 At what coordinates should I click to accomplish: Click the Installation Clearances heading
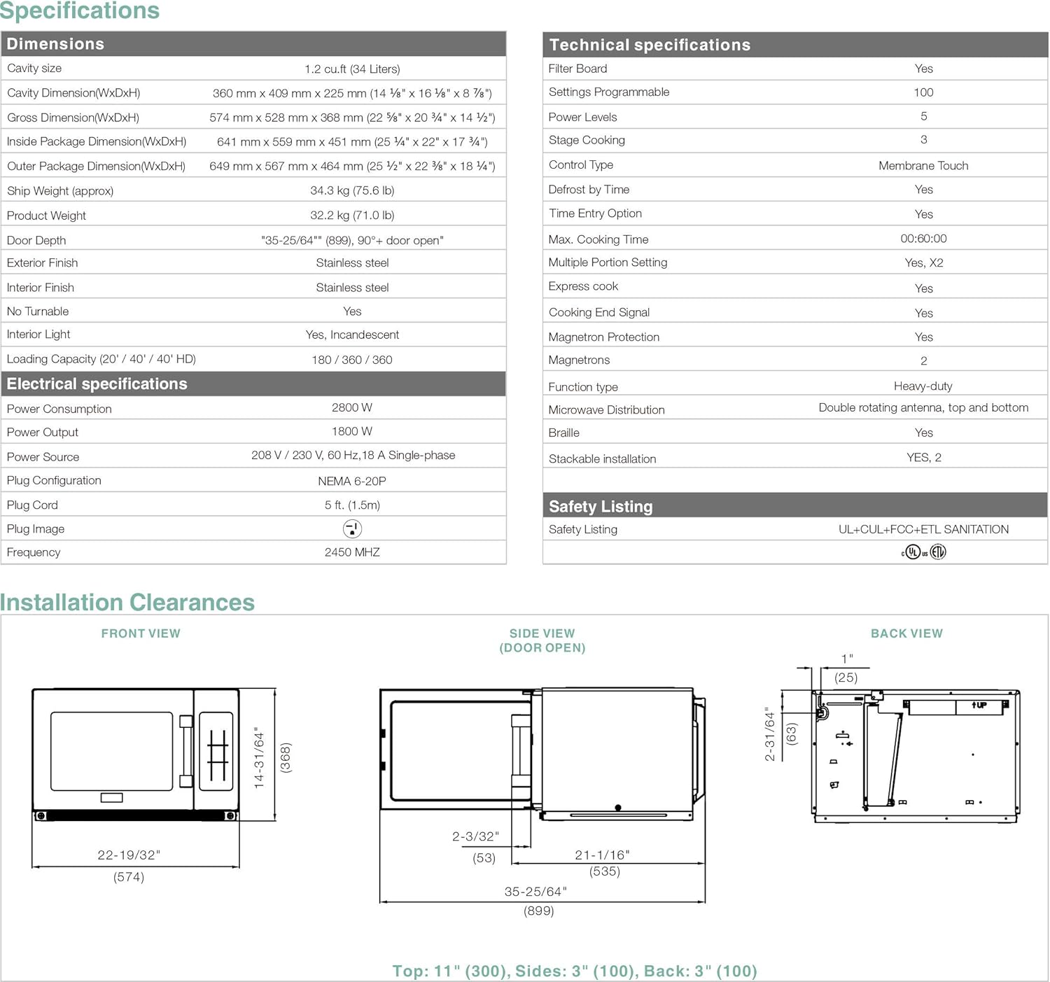tap(127, 603)
